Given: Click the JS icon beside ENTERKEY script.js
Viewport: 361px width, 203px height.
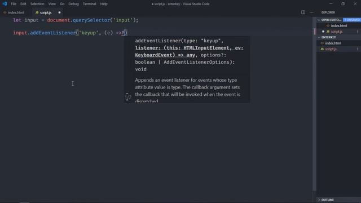Looking at the screenshot, I should coord(322,49).
